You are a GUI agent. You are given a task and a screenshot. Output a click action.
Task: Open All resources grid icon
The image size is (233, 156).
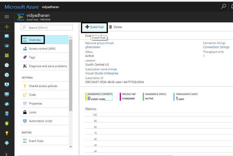(x=7, y=55)
